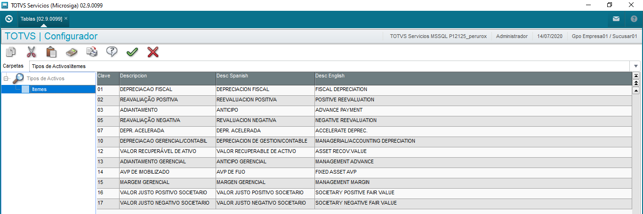This screenshot has width=643, height=214.
Task: Click the documents refresh toolbar icon
Action: [92, 52]
